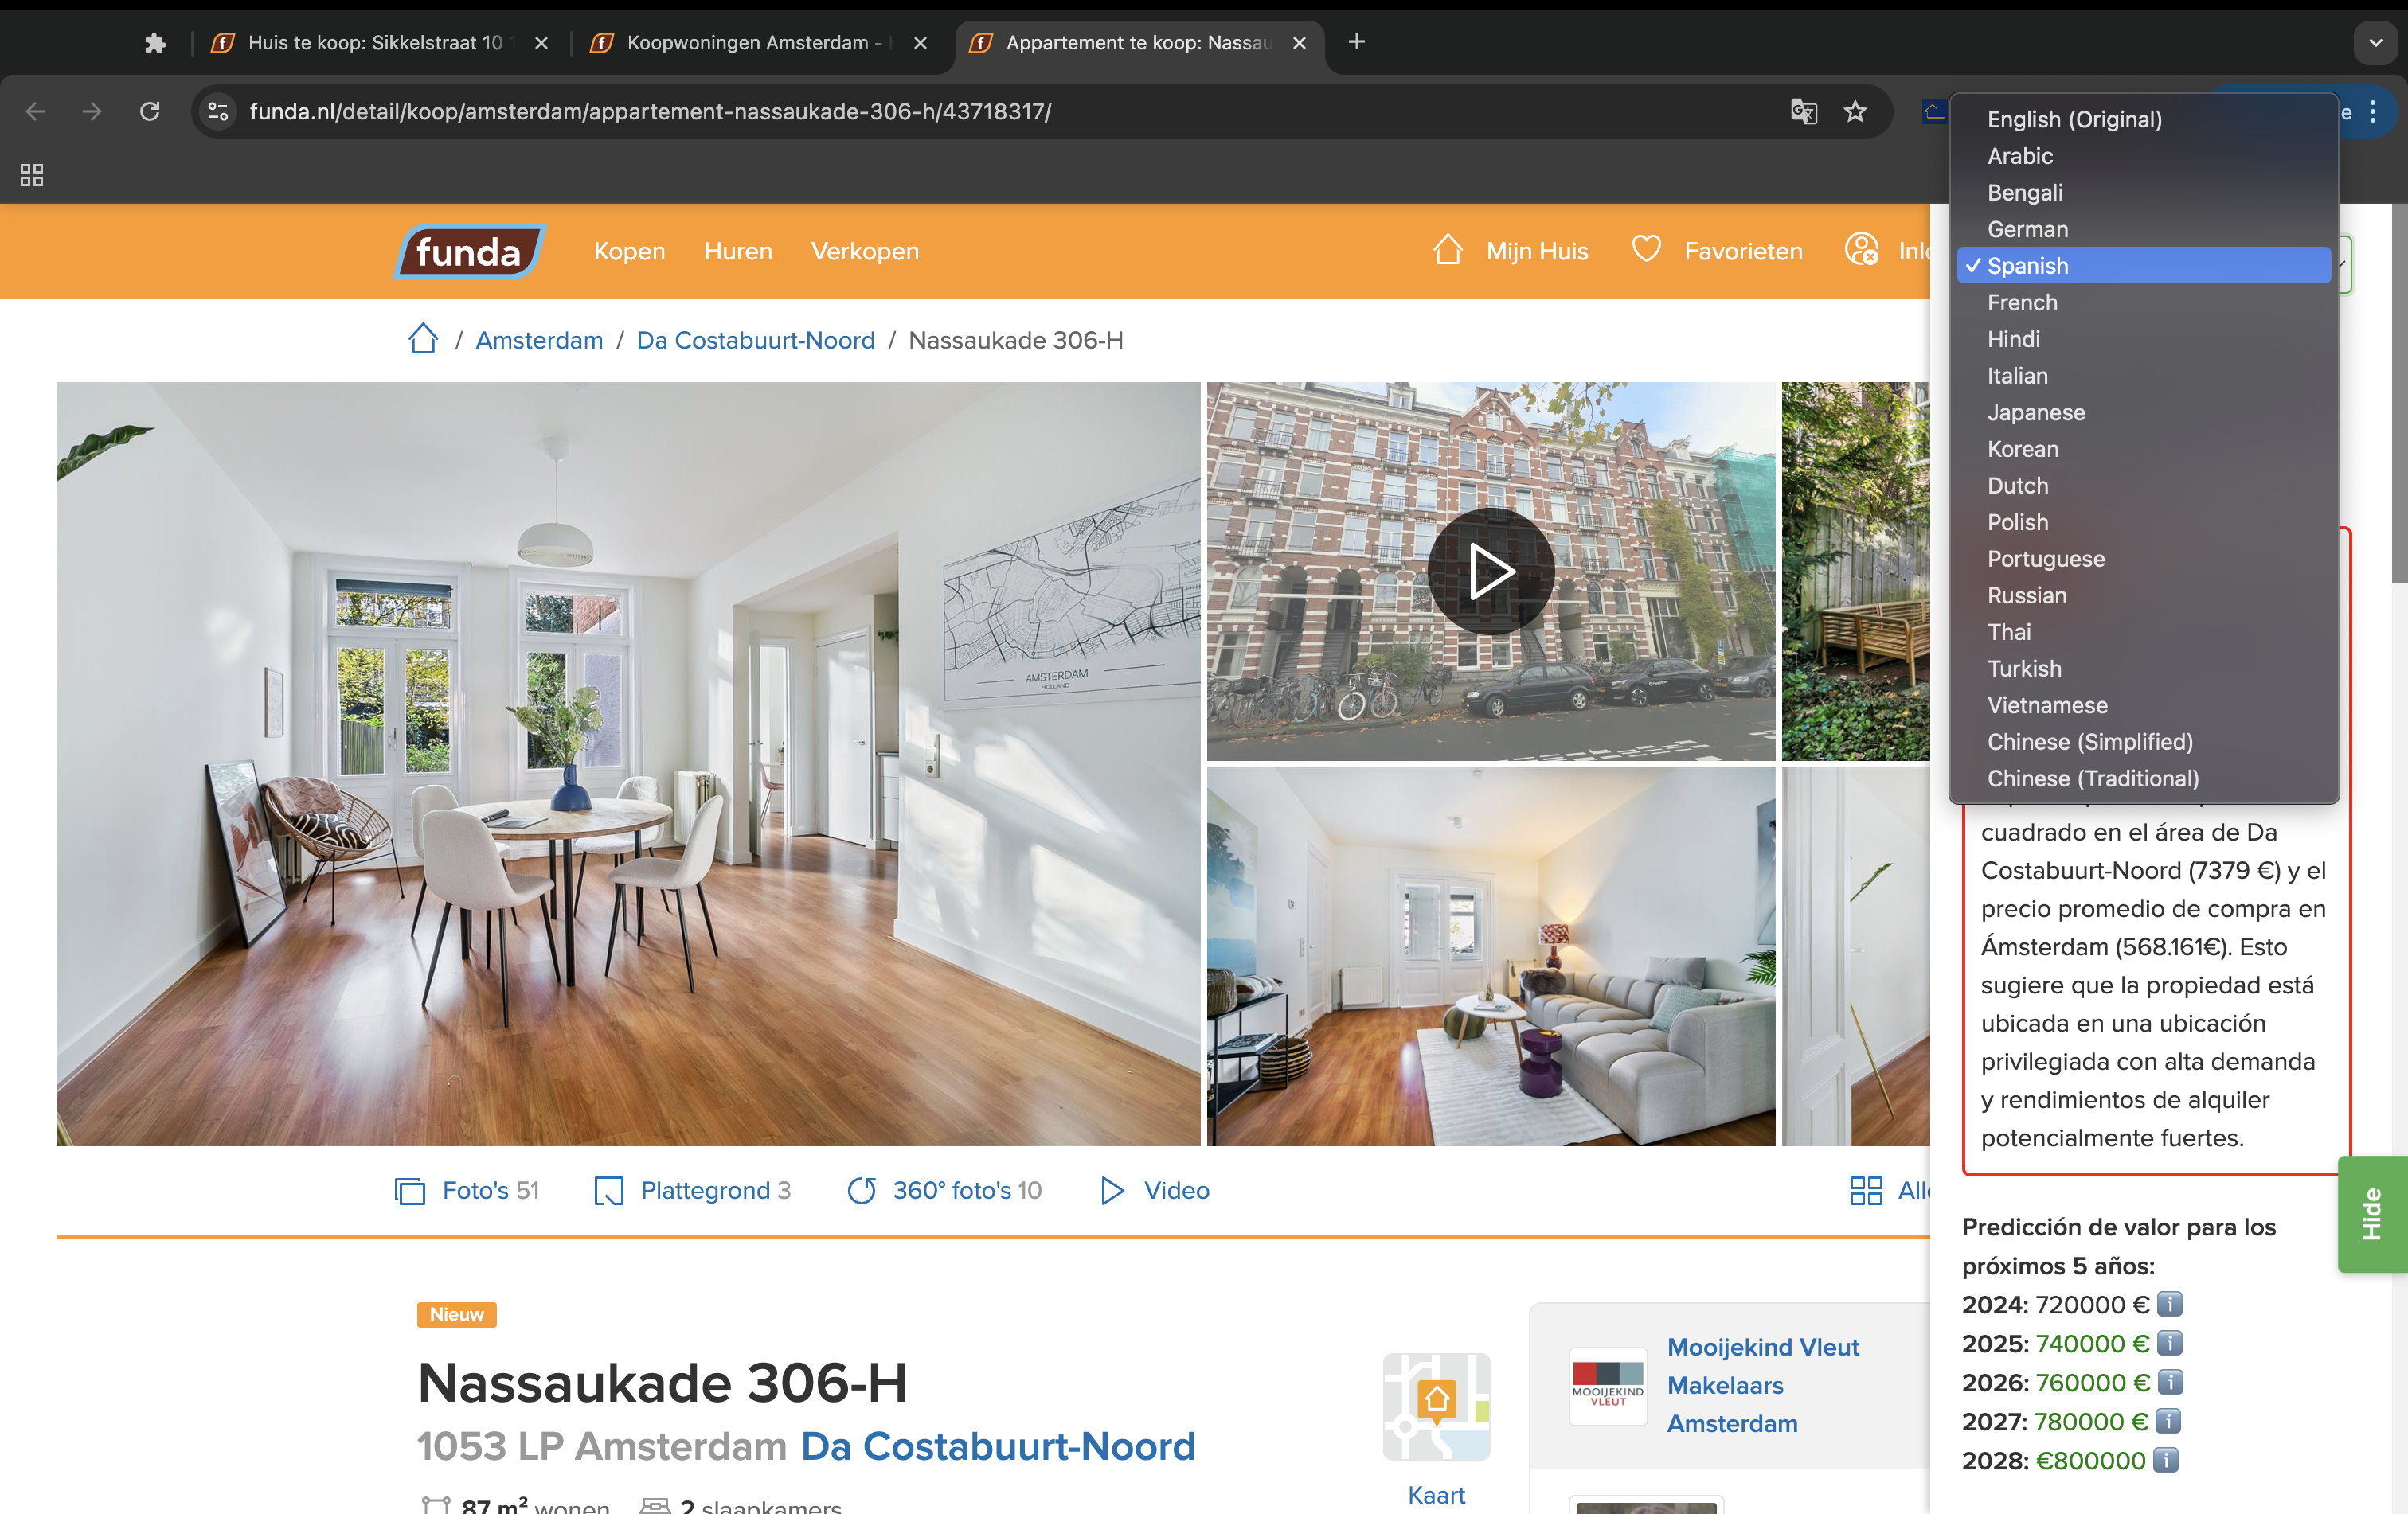Choose English (Original) language option
This screenshot has height=1514, width=2408.
point(2074,119)
